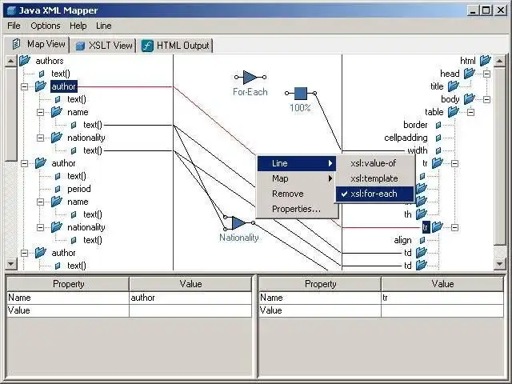This screenshot has width=512, height=384.
Task: Click Value cell containing 'author'
Action: [x=190, y=298]
